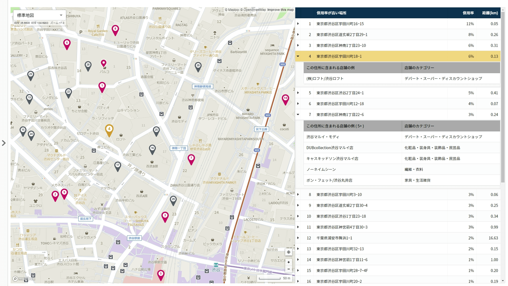
Task: Expand row 12 千葉県浦安市舞浜1-1
Action: [298, 238]
